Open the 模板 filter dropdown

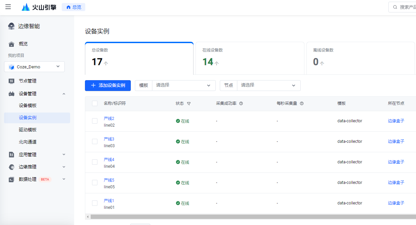tap(183, 86)
